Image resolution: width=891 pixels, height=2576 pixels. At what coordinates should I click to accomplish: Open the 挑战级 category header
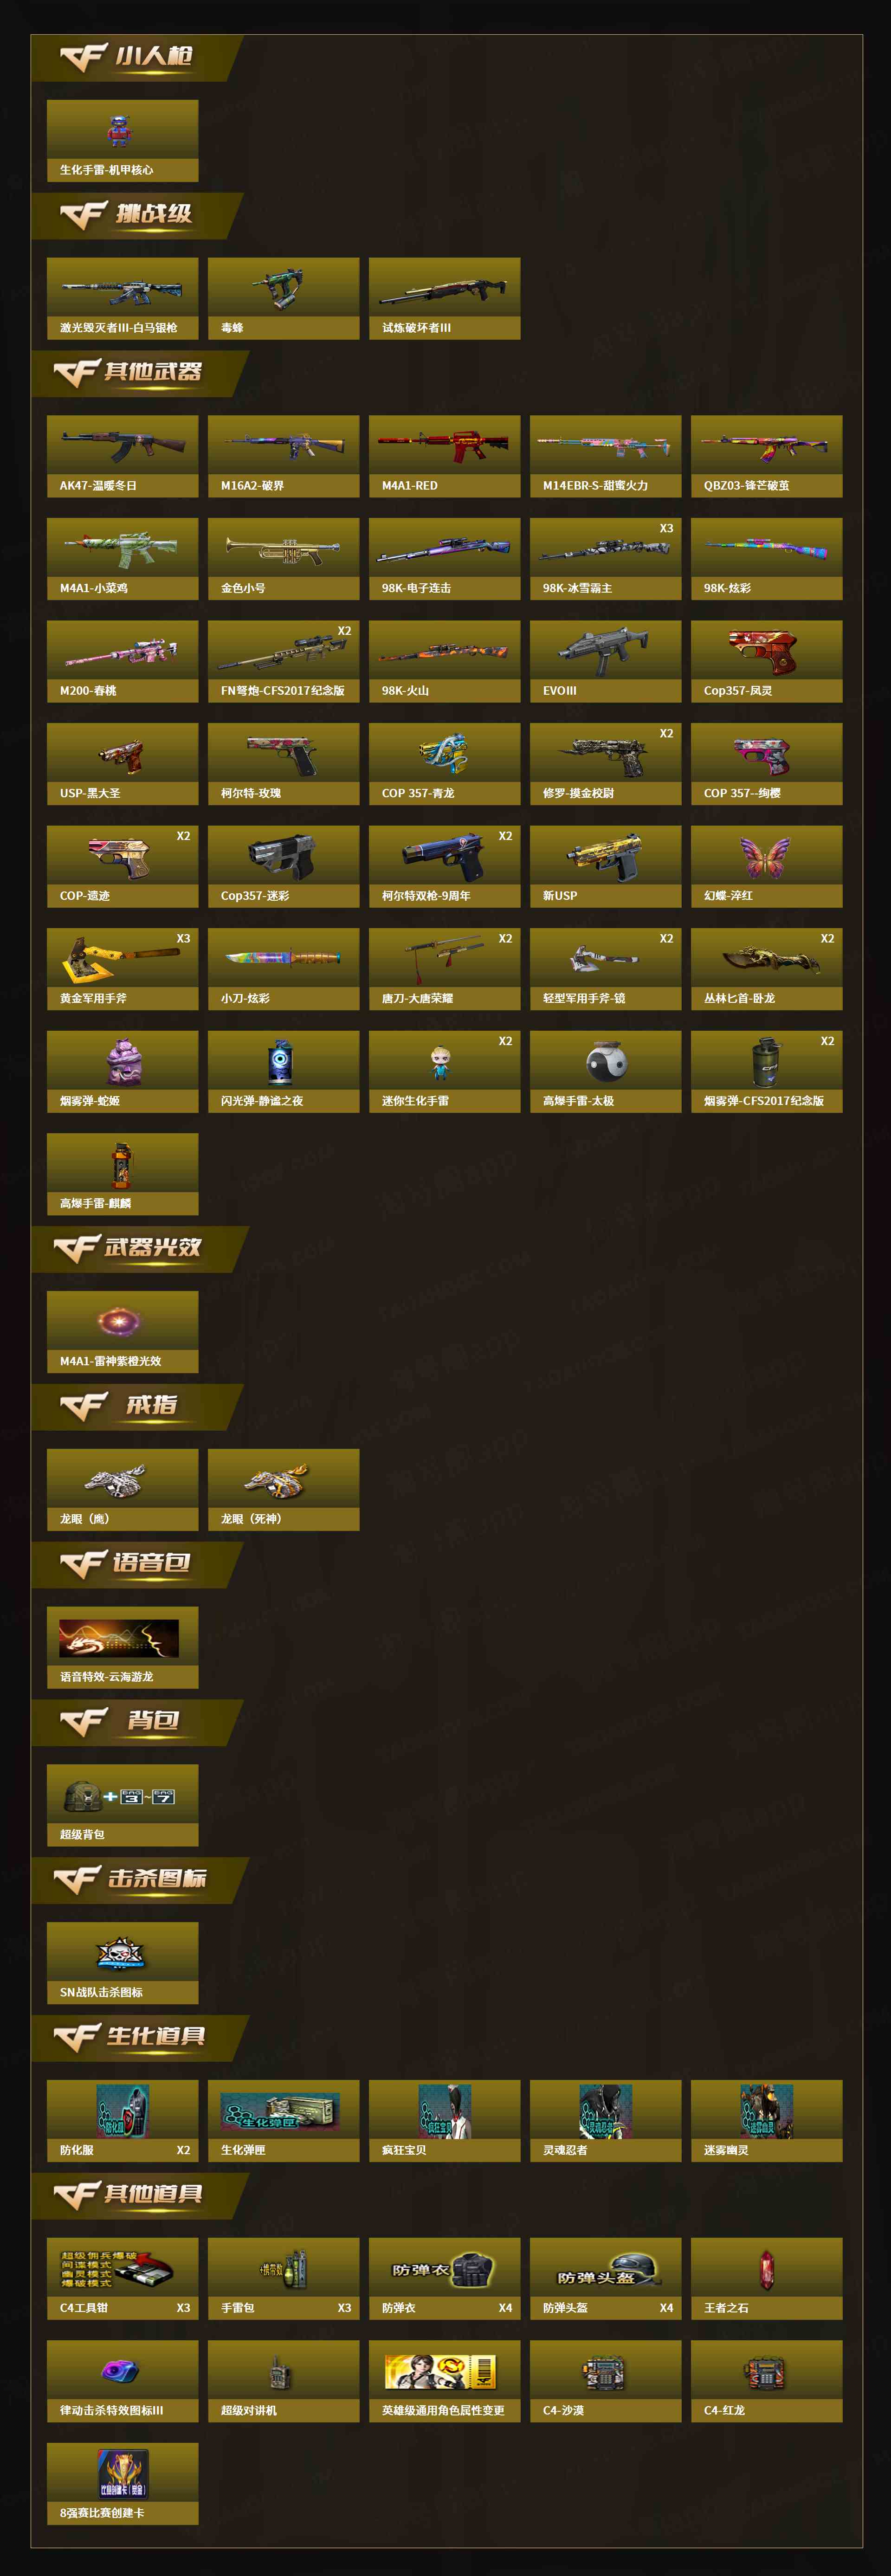136,215
